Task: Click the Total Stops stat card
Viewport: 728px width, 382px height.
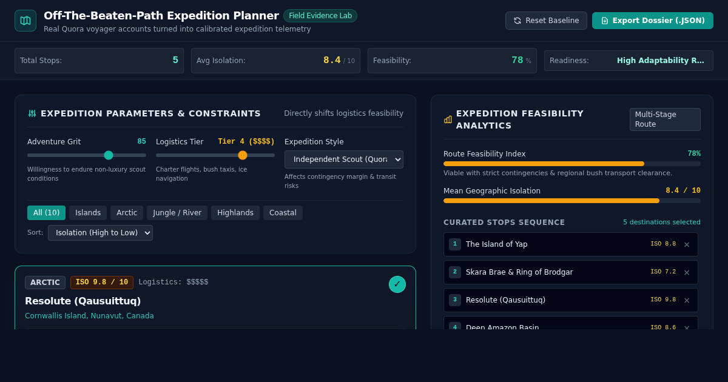Action: (99, 61)
